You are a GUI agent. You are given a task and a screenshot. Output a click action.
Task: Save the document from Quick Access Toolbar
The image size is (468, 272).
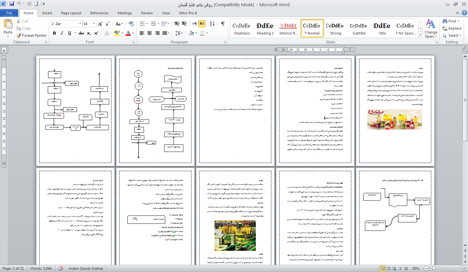(x=12, y=4)
